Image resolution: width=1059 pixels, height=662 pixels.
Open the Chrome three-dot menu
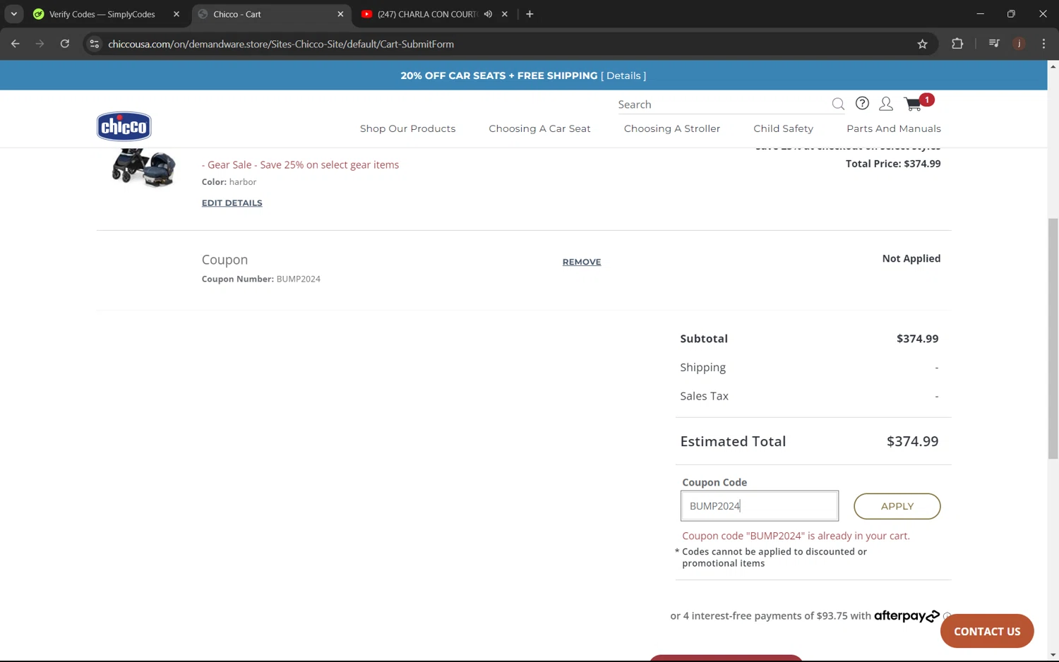(x=1043, y=44)
